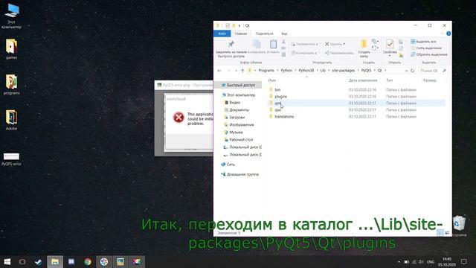Open the games desktop folder icon
Screen dimensions: 476x268
coord(12,48)
